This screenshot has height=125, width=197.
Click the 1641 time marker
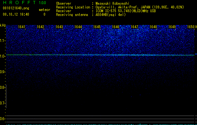coord(22,27)
